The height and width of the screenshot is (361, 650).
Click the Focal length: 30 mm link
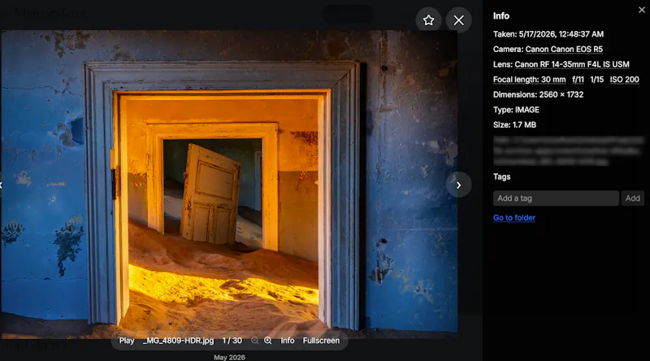tap(530, 80)
